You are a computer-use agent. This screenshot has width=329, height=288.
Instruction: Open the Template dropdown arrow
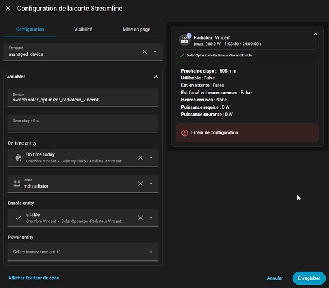point(155,52)
